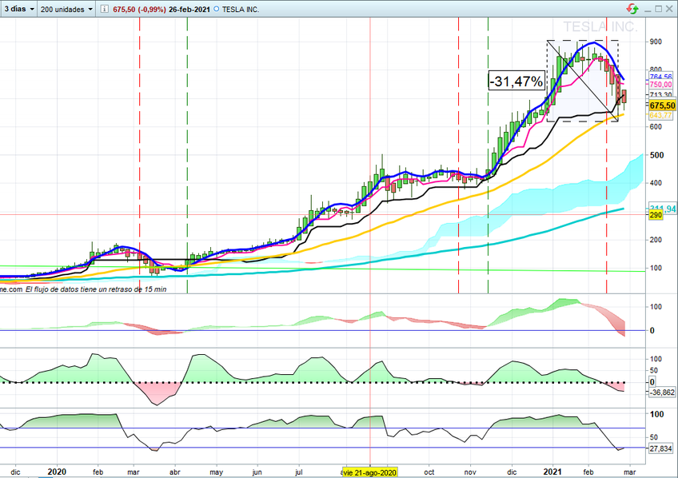Open the 200 unidades dropdown
This screenshot has height=478, width=678.
pyautogui.click(x=66, y=9)
